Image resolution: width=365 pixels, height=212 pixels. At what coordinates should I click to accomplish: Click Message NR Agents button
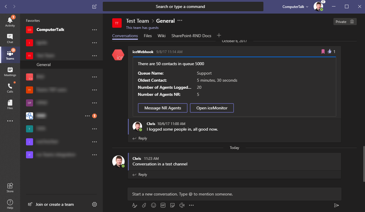click(163, 108)
